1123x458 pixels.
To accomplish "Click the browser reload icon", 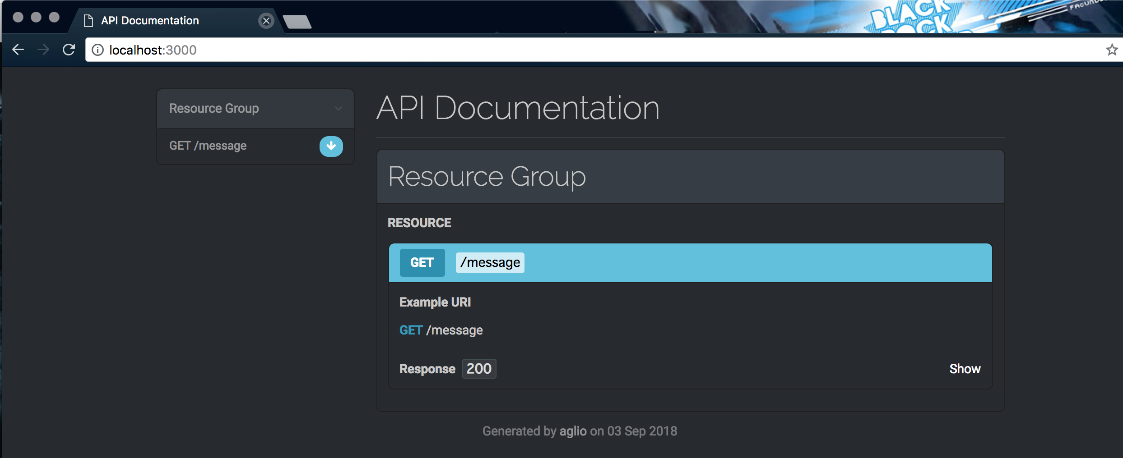I will 69,50.
